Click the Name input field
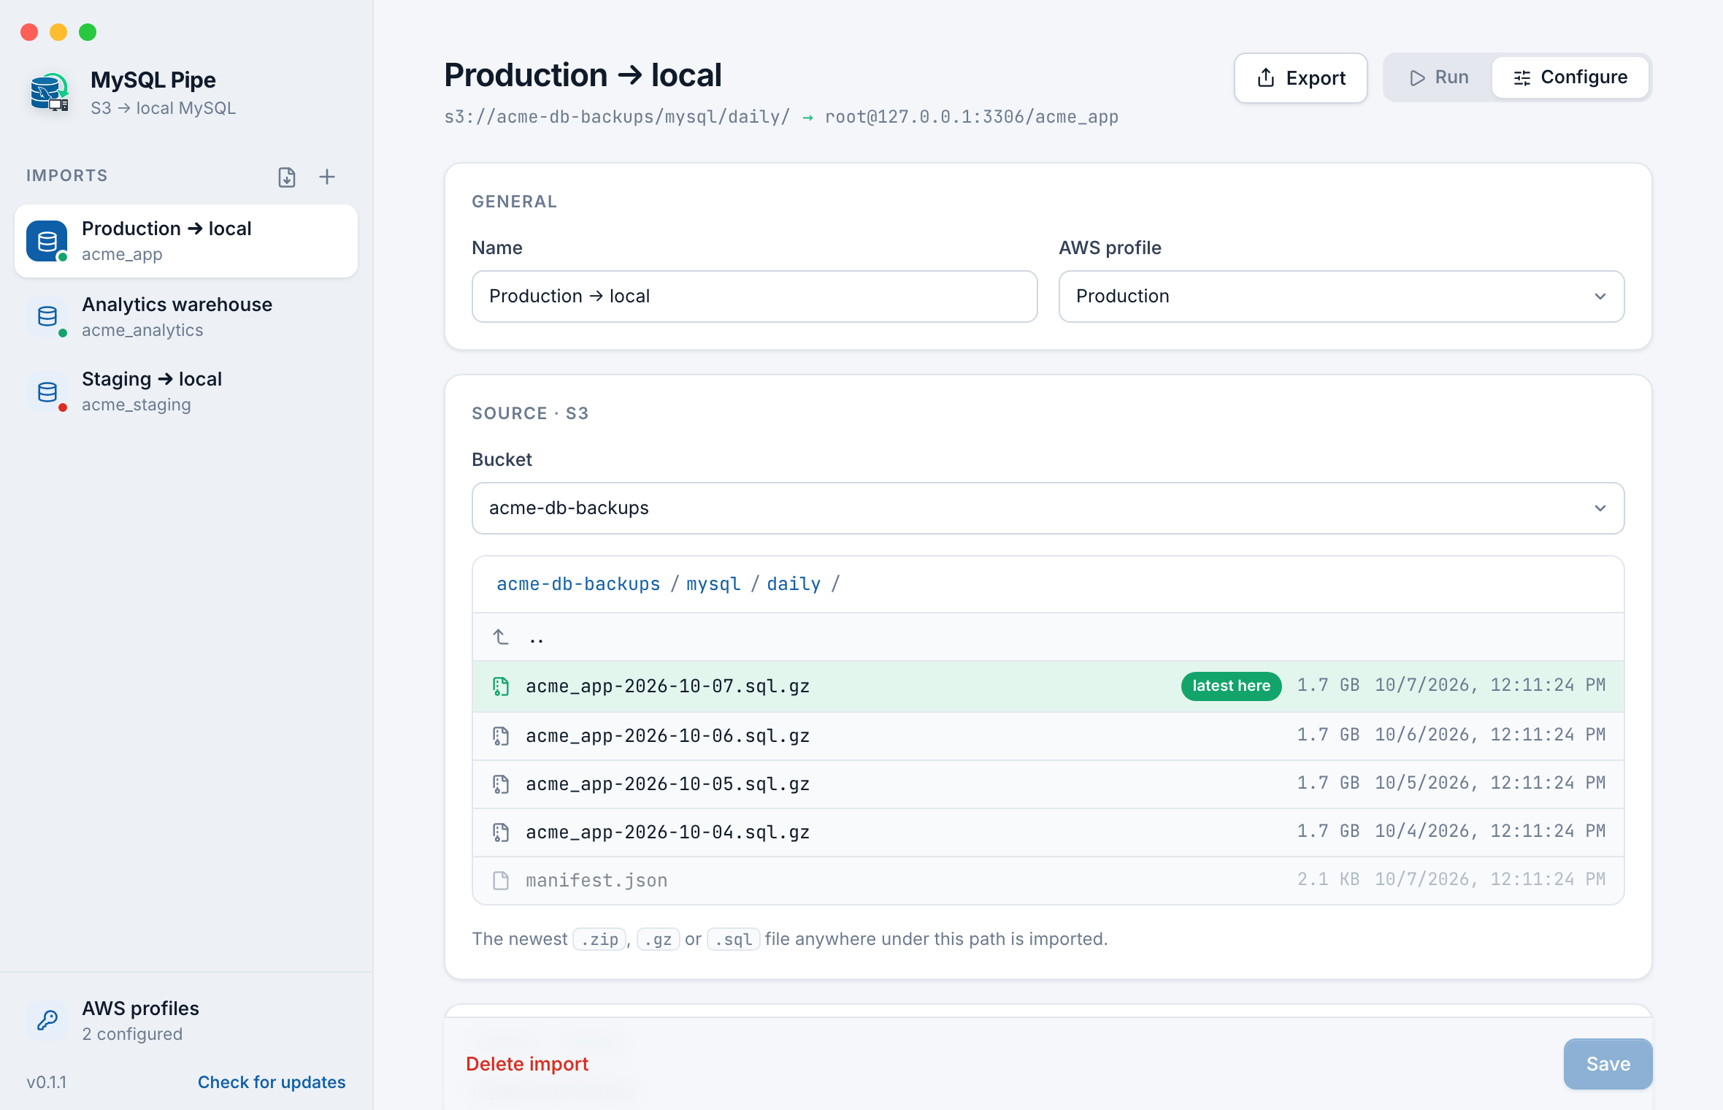This screenshot has width=1723, height=1110. tap(755, 296)
